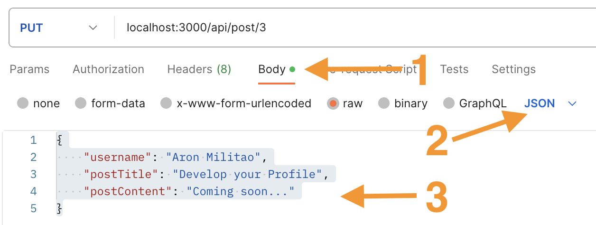
Task: Select the none body type radio
Action: (x=23, y=103)
